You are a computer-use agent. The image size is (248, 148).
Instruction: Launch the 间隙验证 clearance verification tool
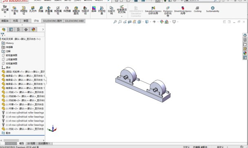24,11
